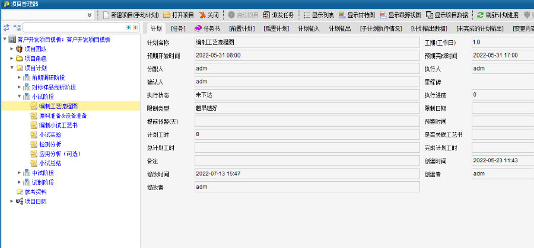Image resolution: width=534 pixels, height=248 pixels.
Task: Click the 执行状态 field showing 未下达
Action: tap(307, 95)
